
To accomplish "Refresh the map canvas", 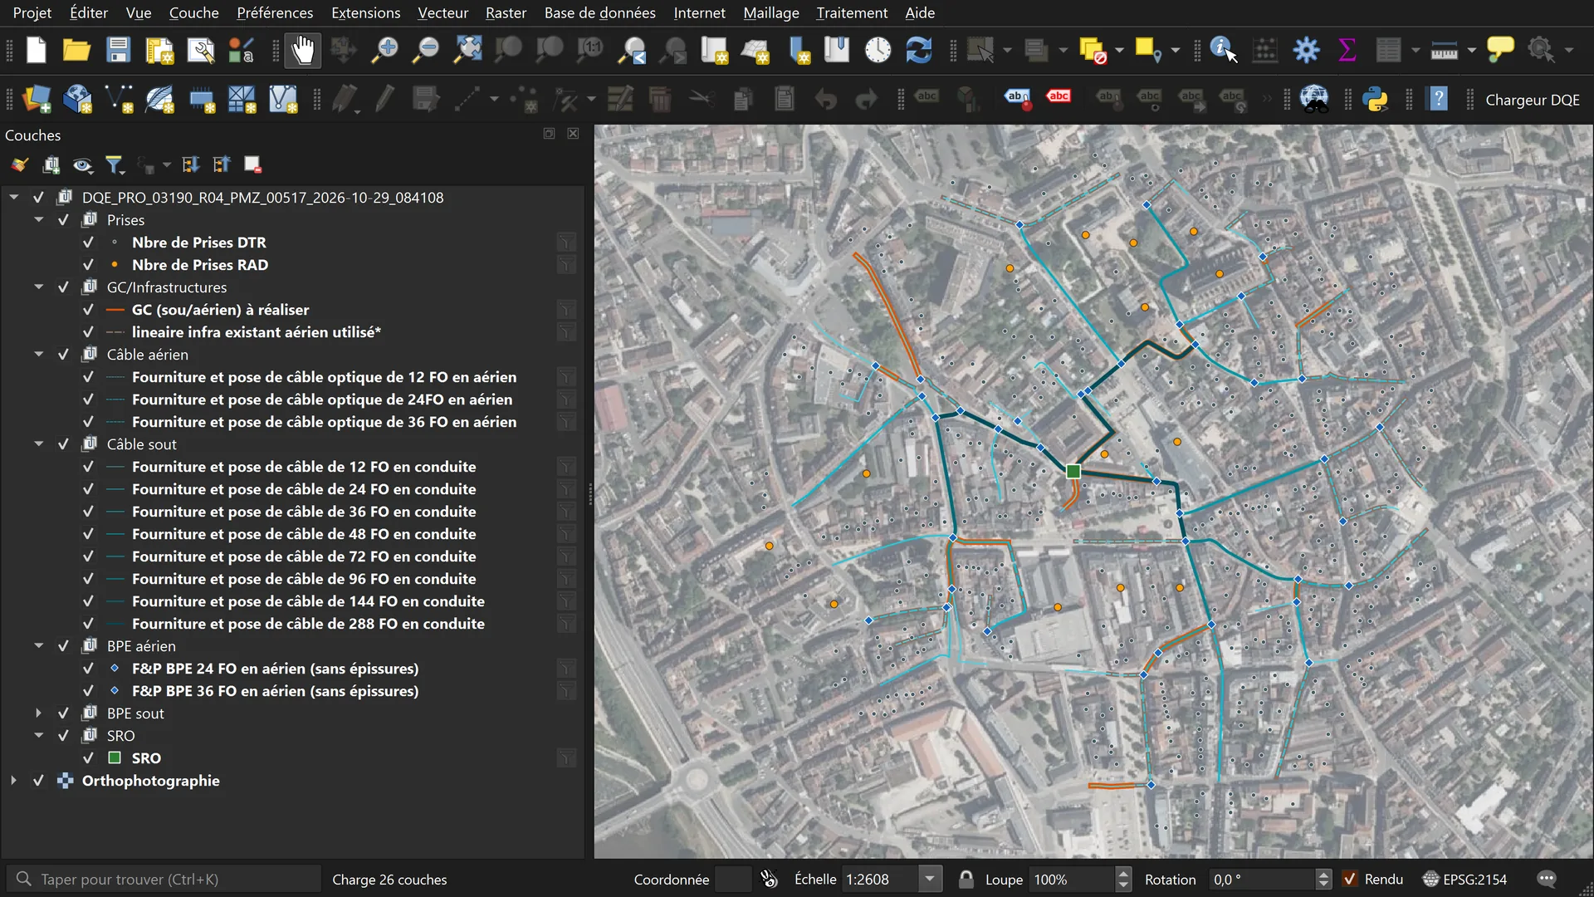I will pyautogui.click(x=918, y=50).
